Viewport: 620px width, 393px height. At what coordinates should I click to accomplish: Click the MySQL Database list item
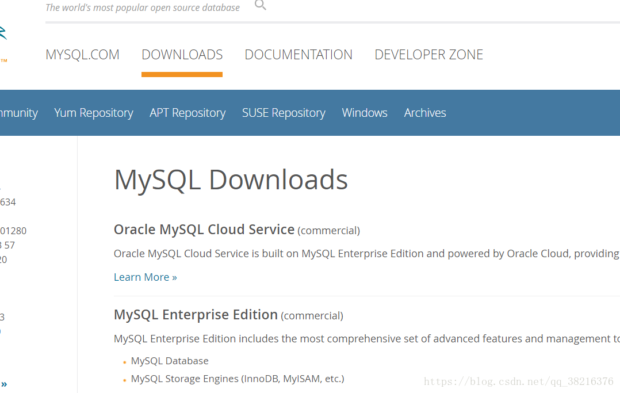coord(170,361)
